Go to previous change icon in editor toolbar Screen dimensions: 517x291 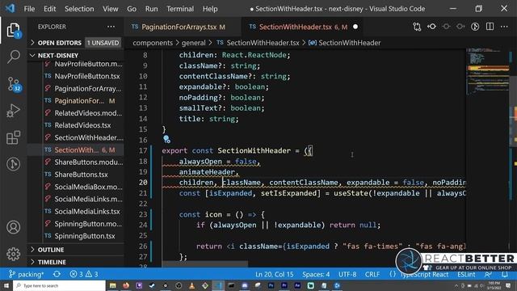tap(431, 27)
